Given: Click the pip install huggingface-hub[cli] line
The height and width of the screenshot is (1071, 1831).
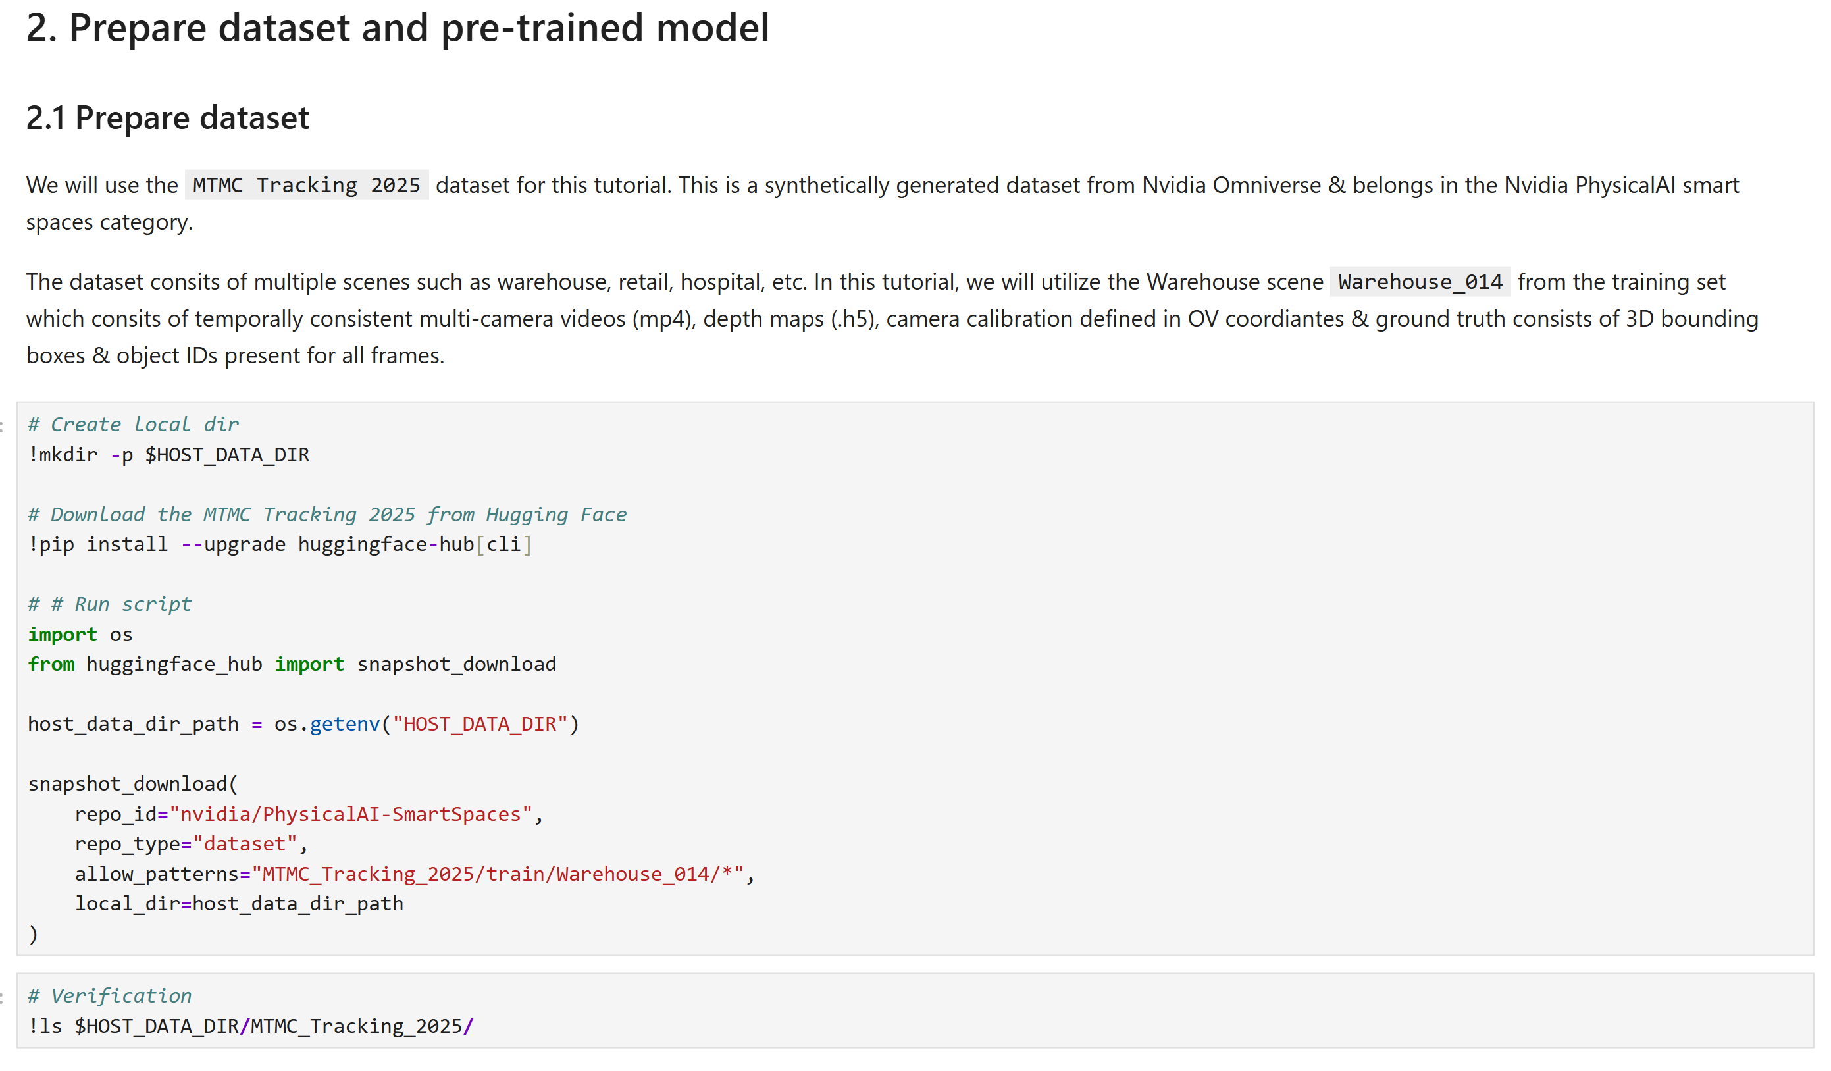Looking at the screenshot, I should [280, 544].
